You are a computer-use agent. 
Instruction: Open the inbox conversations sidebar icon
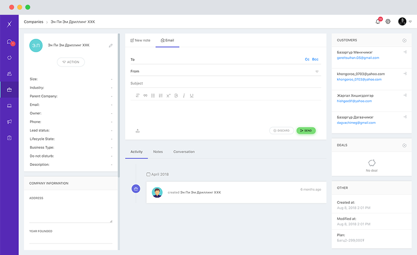(x=9, y=42)
